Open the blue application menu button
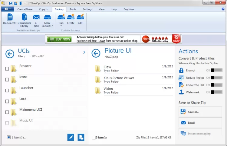Viewport: 227px width, 146px height. [x=8, y=9]
